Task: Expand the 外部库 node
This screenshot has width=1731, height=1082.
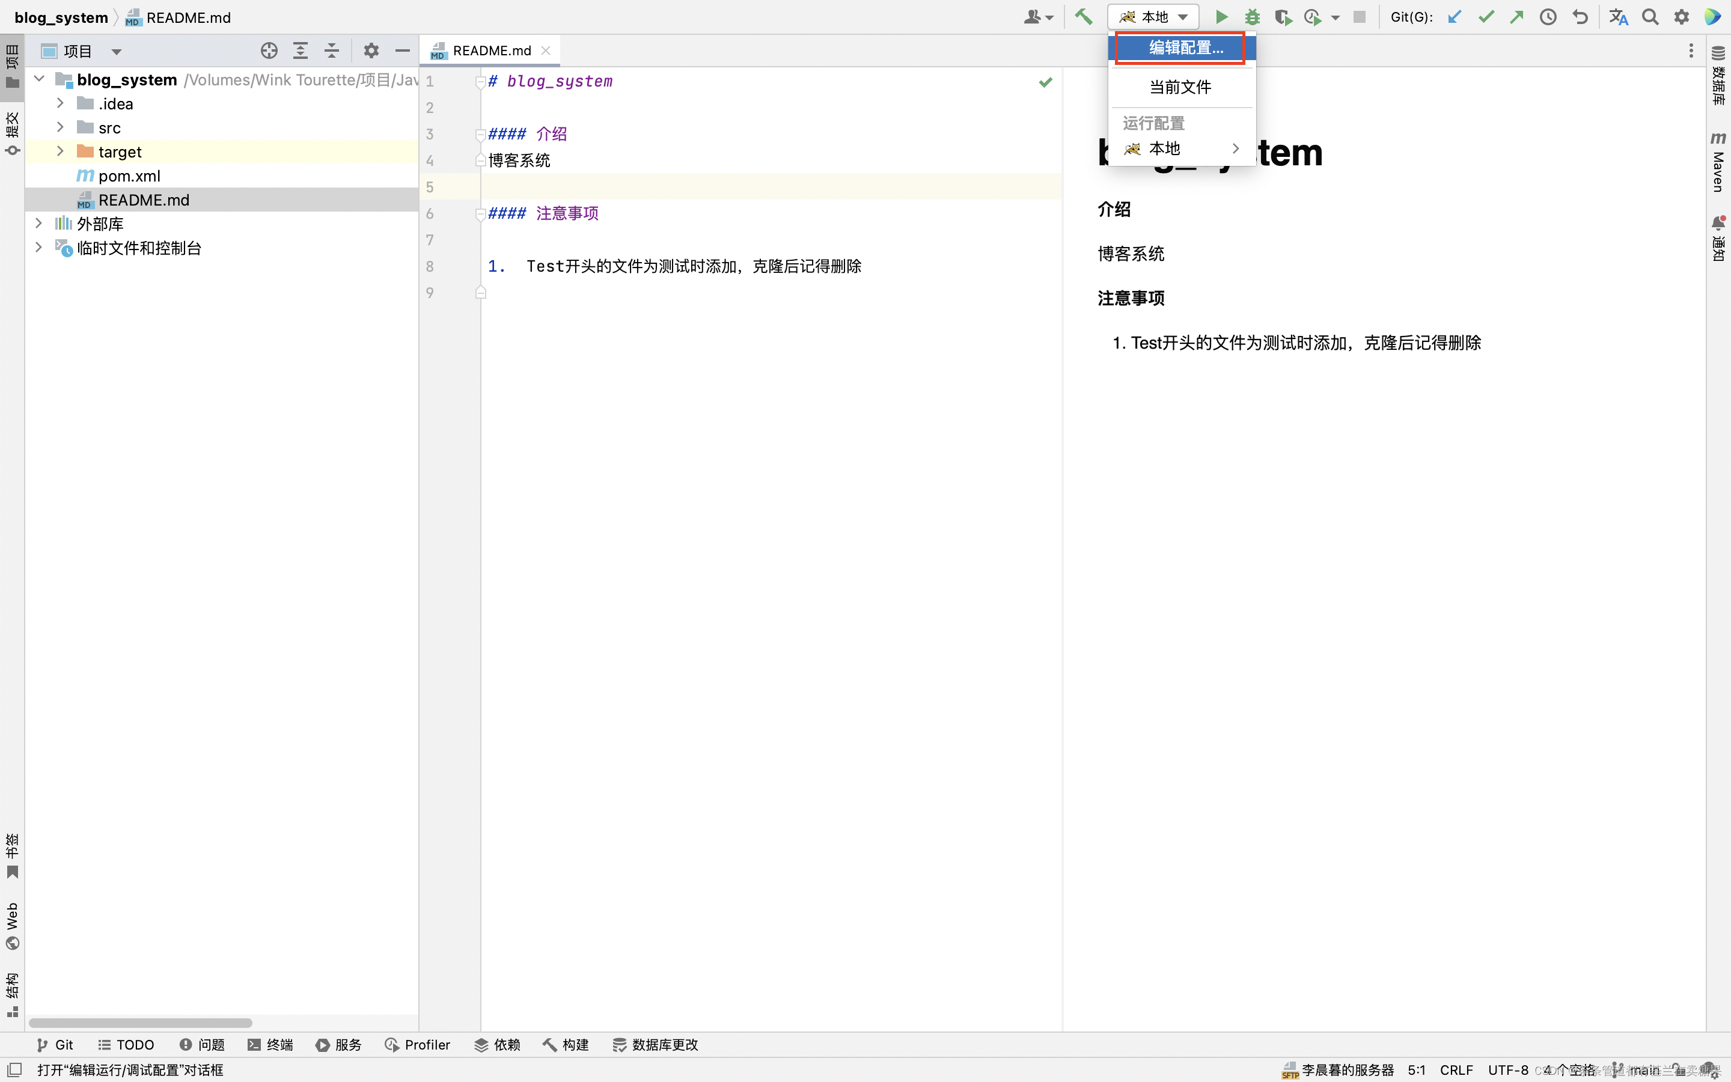Action: tap(39, 224)
